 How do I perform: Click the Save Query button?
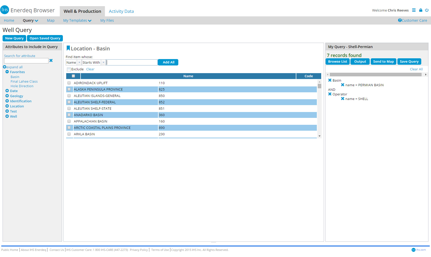[409, 62]
